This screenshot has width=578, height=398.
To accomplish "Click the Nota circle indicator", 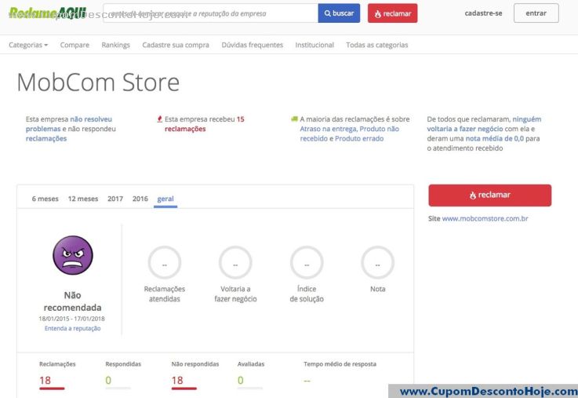I will [377, 263].
